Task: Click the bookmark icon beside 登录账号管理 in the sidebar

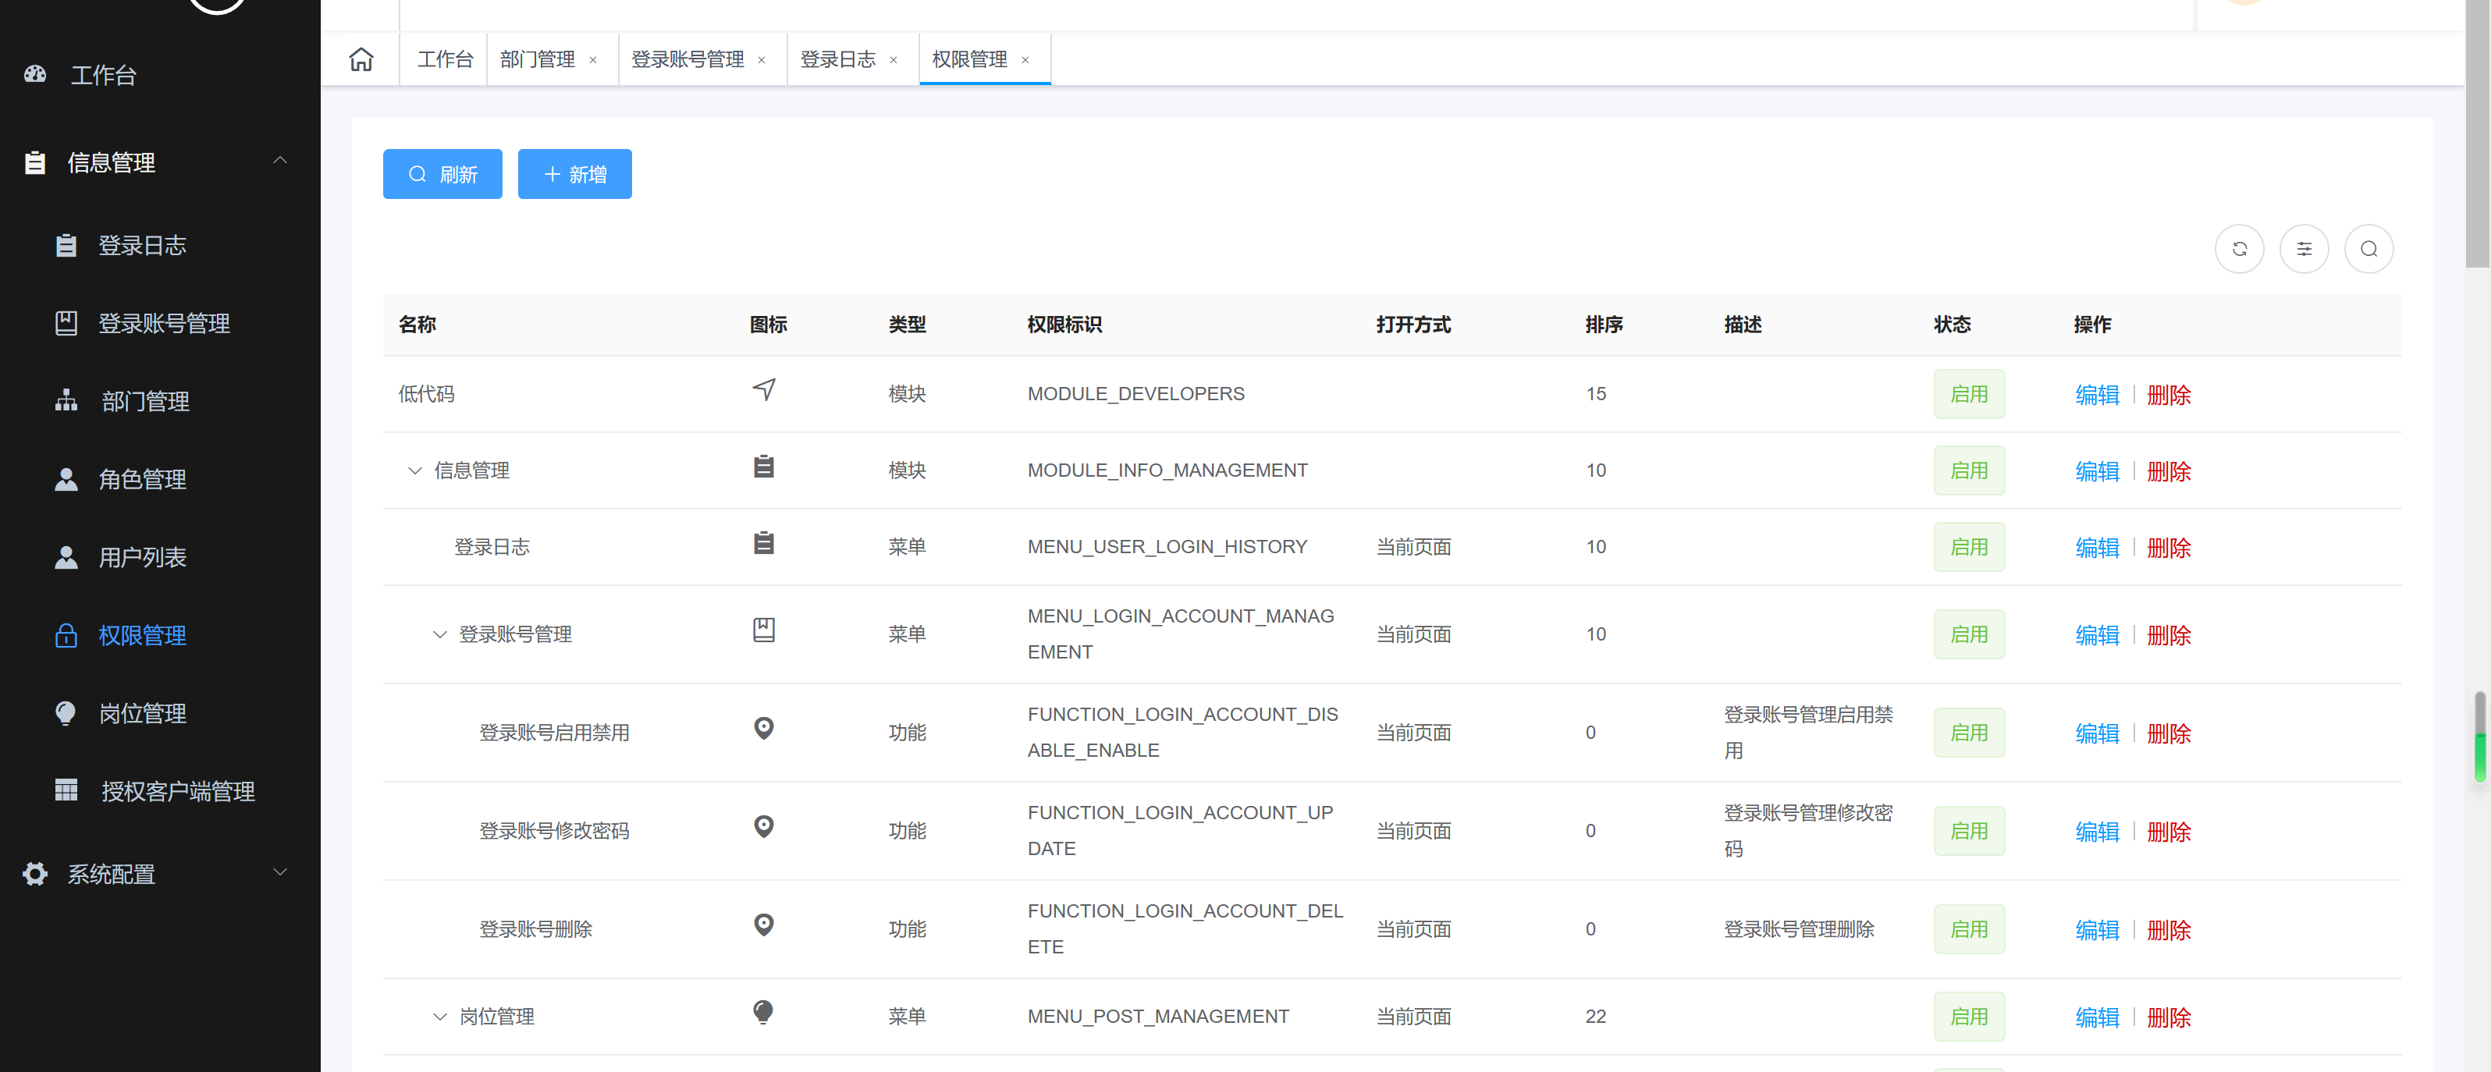Action: click(x=66, y=323)
